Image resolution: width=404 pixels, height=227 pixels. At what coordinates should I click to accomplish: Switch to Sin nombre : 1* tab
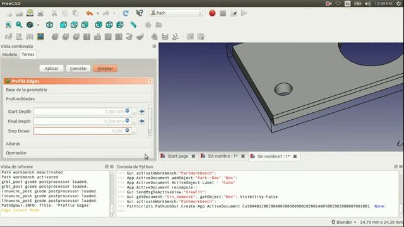[x=223, y=156]
